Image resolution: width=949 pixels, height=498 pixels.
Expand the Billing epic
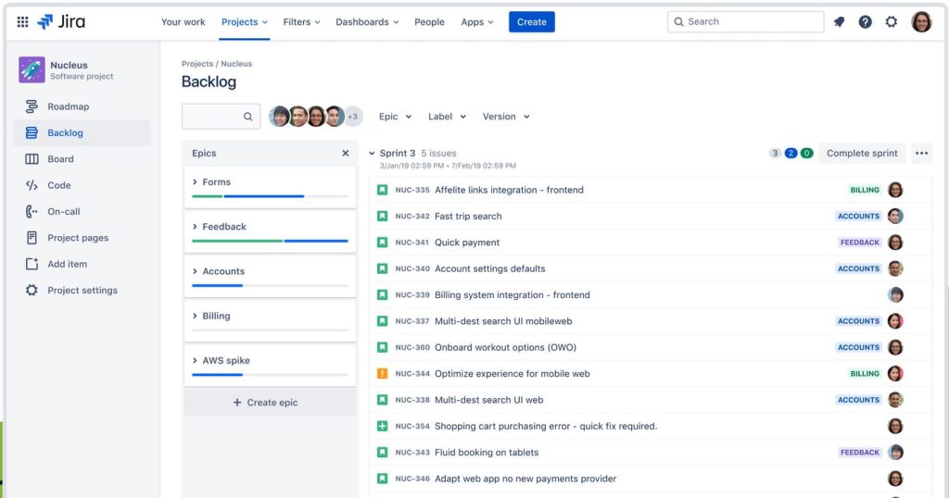(195, 316)
